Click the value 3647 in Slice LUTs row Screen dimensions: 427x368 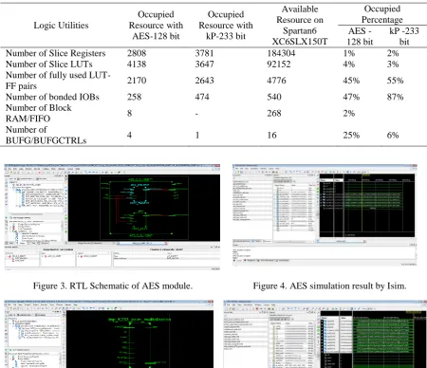click(x=204, y=64)
